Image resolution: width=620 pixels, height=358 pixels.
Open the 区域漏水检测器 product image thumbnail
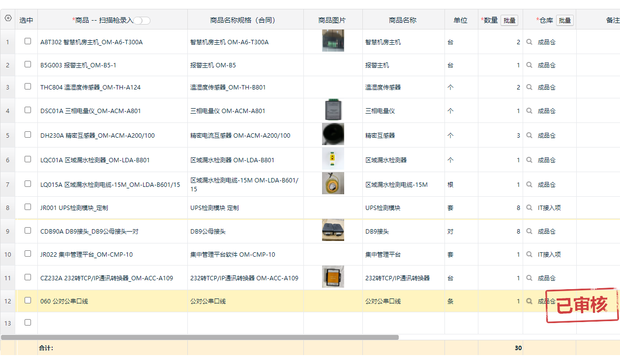(x=333, y=159)
